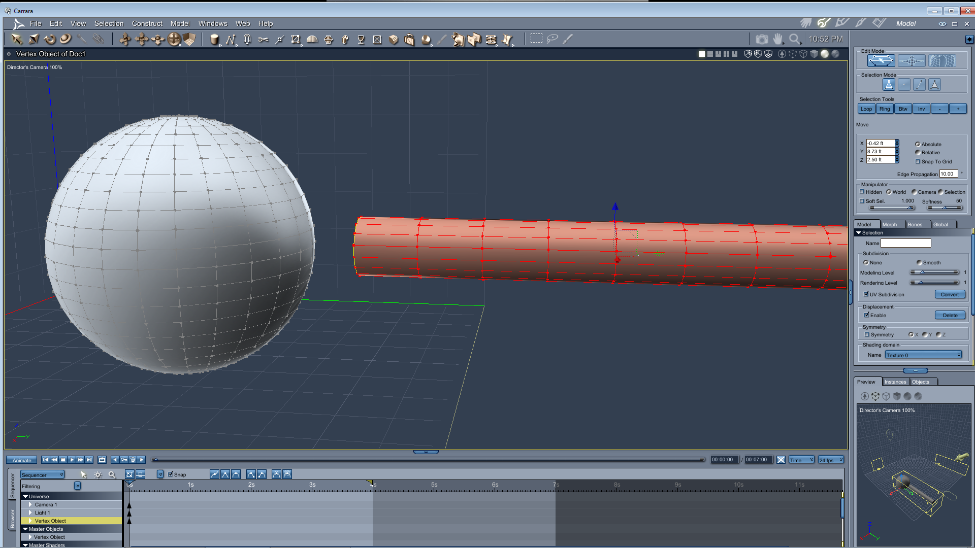Select the Smooth subdivision radio button

pyautogui.click(x=919, y=262)
